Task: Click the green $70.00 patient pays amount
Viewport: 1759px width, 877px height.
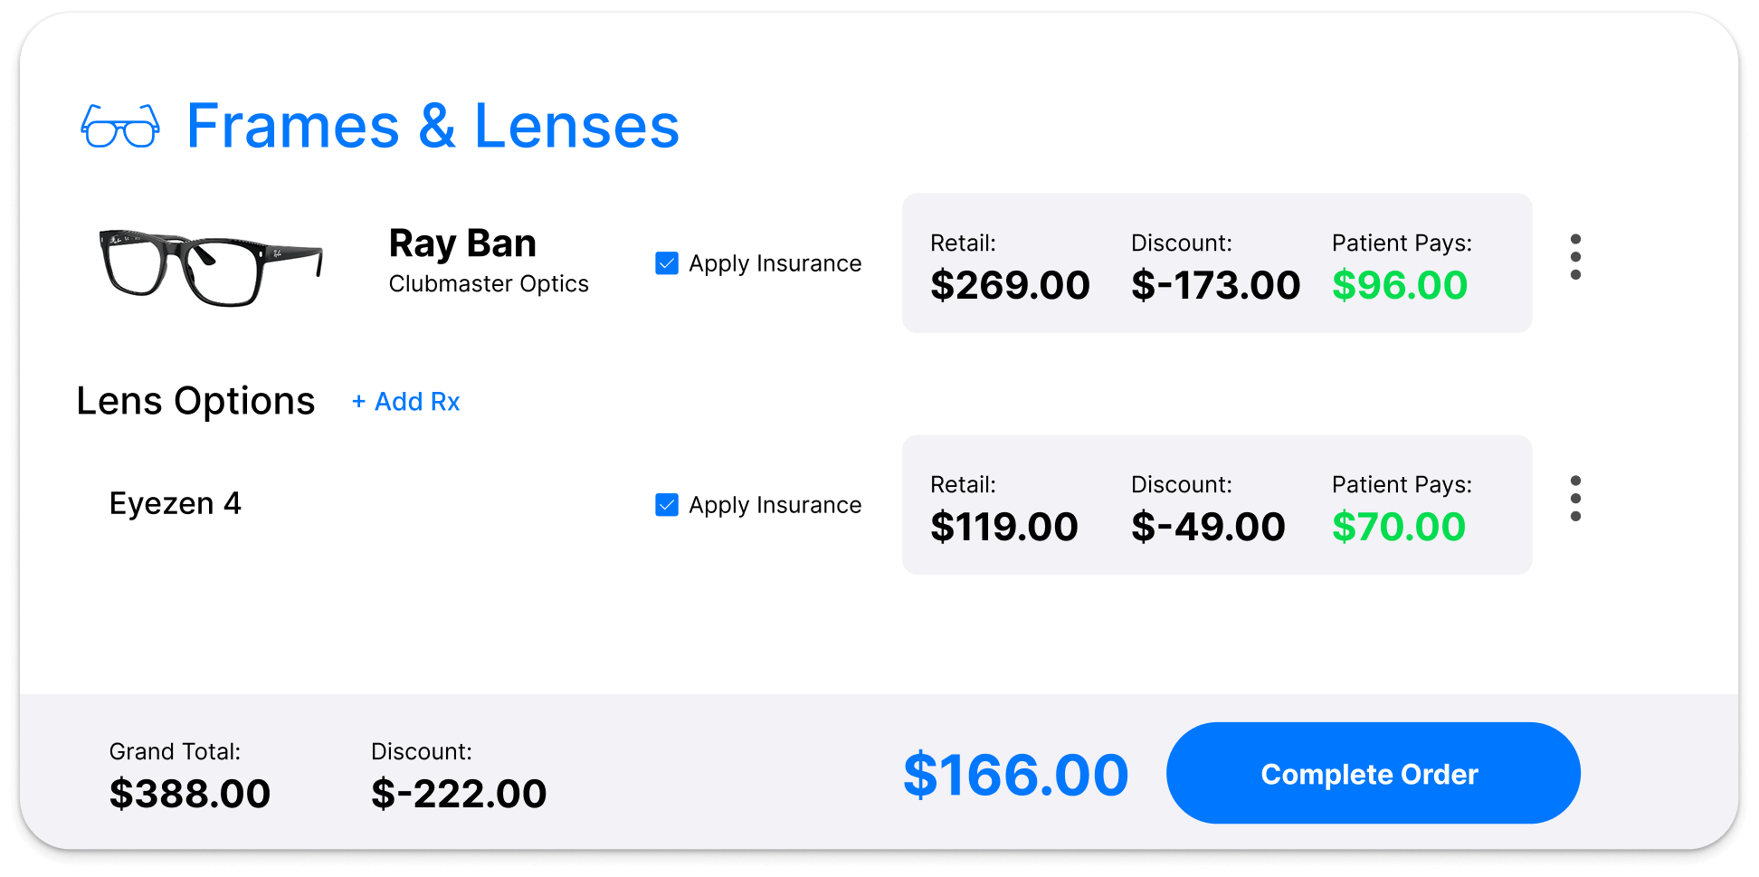Action: (1399, 528)
